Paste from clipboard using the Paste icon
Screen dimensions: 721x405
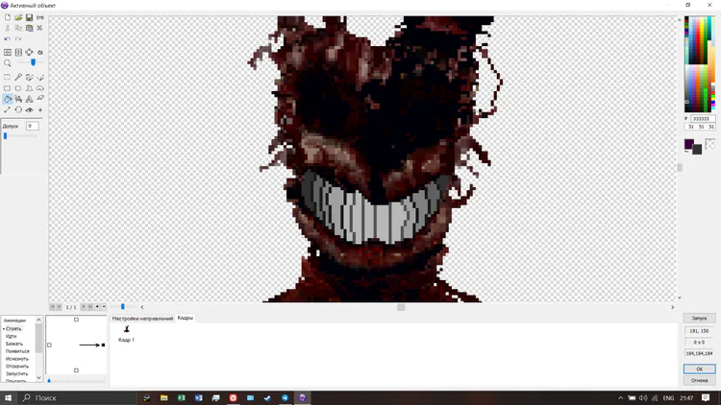(x=29, y=28)
